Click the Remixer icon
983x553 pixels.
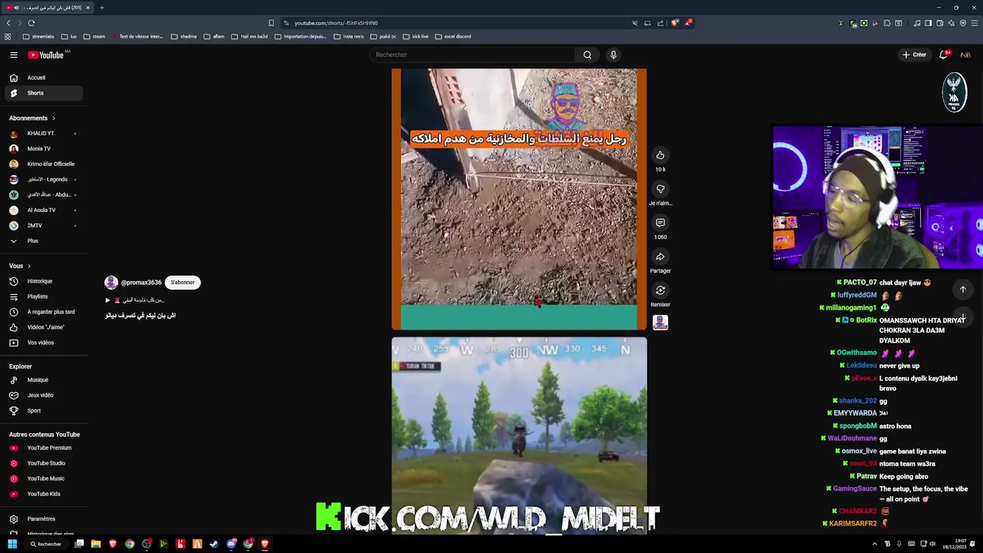click(660, 290)
